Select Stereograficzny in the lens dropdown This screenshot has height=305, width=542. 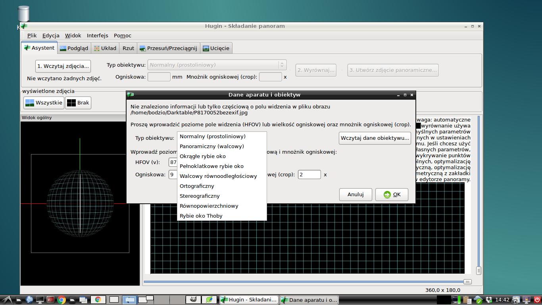pyautogui.click(x=199, y=196)
